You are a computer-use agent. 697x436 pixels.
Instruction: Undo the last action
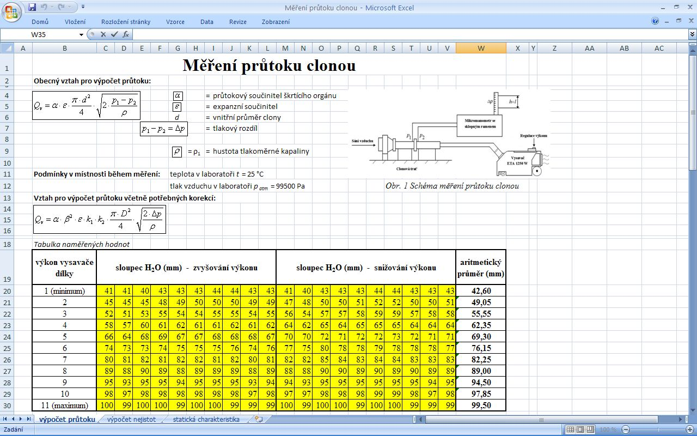44,7
